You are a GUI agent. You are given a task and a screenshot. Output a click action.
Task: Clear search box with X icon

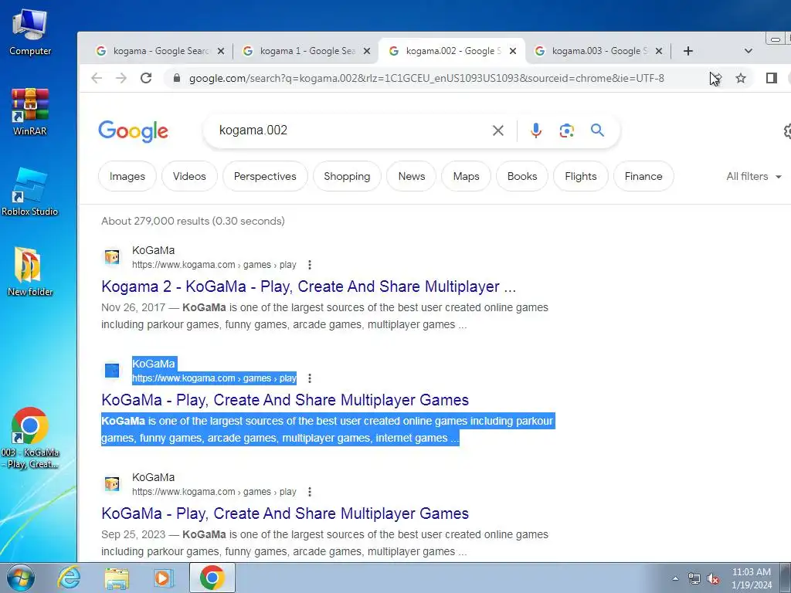(x=498, y=130)
